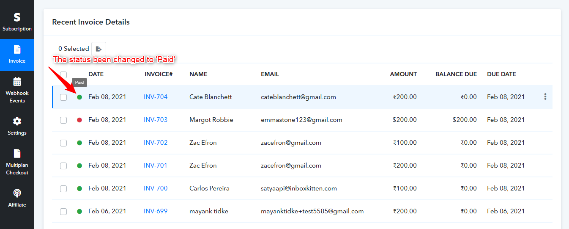Toggle select-all checkbox in table header
Viewport: 569px width, 229px height.
[63, 74]
